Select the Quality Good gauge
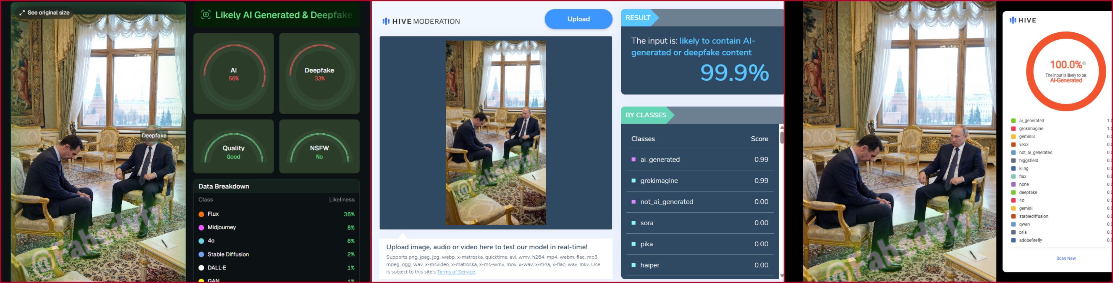 point(233,147)
